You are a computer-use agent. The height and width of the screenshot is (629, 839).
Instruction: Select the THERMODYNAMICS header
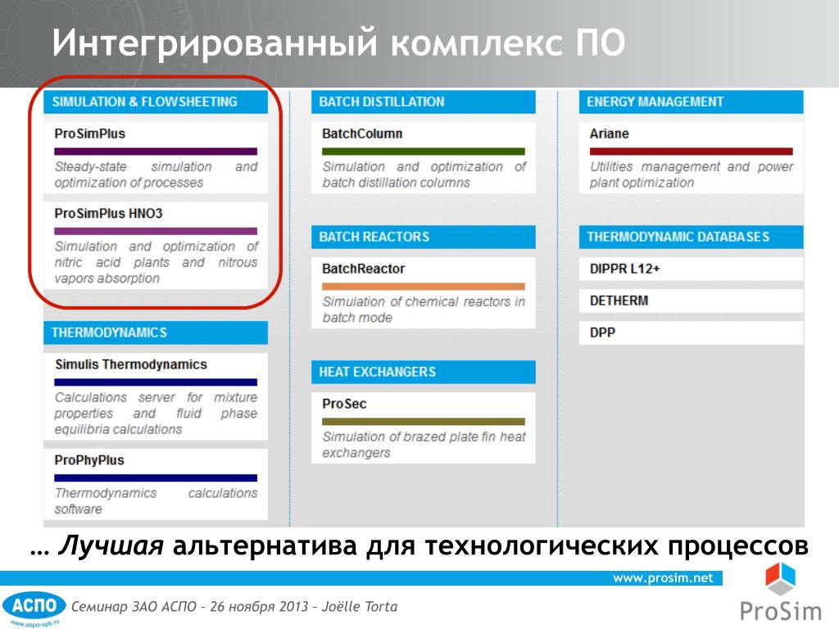[x=156, y=333]
